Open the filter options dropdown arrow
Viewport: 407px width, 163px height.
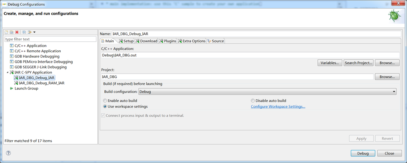35,32
